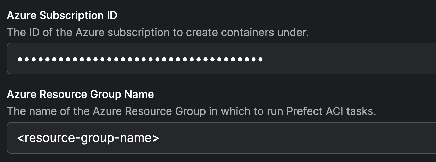Click the <resource-group-name> placeholder text
Screen dimensions: 436x162
tap(88, 138)
